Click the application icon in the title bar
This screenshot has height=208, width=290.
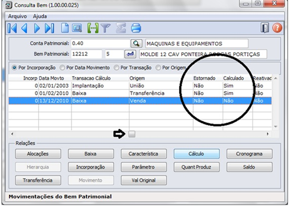click(9, 5)
